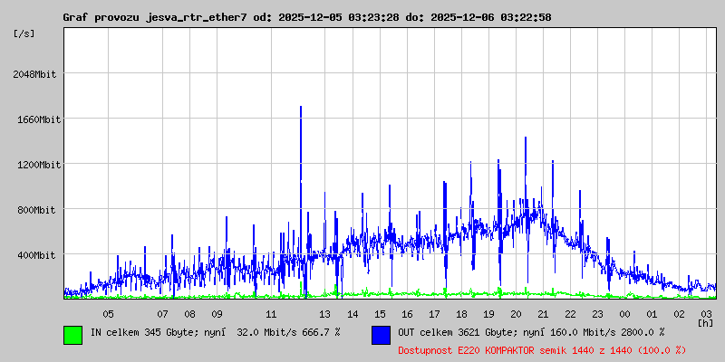Image resolution: width=725 pixels, height=362 pixels.
Task: Click the '05' hour mark on the x-axis
Action: tap(108, 313)
